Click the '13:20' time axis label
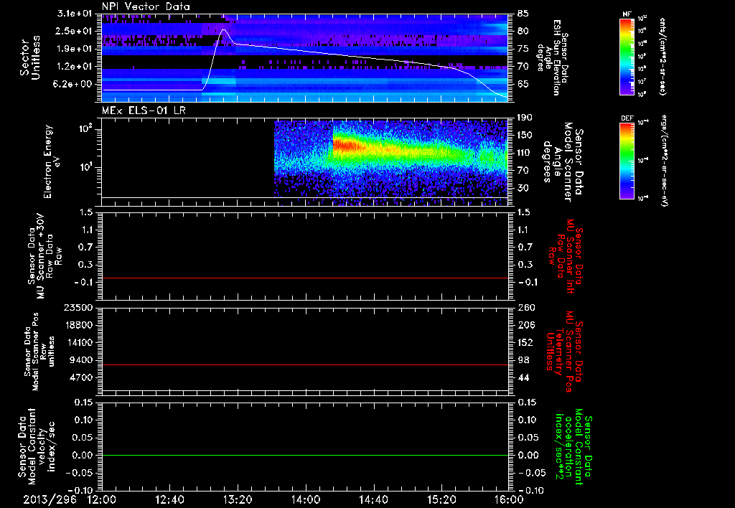The image size is (735, 508). click(x=238, y=500)
